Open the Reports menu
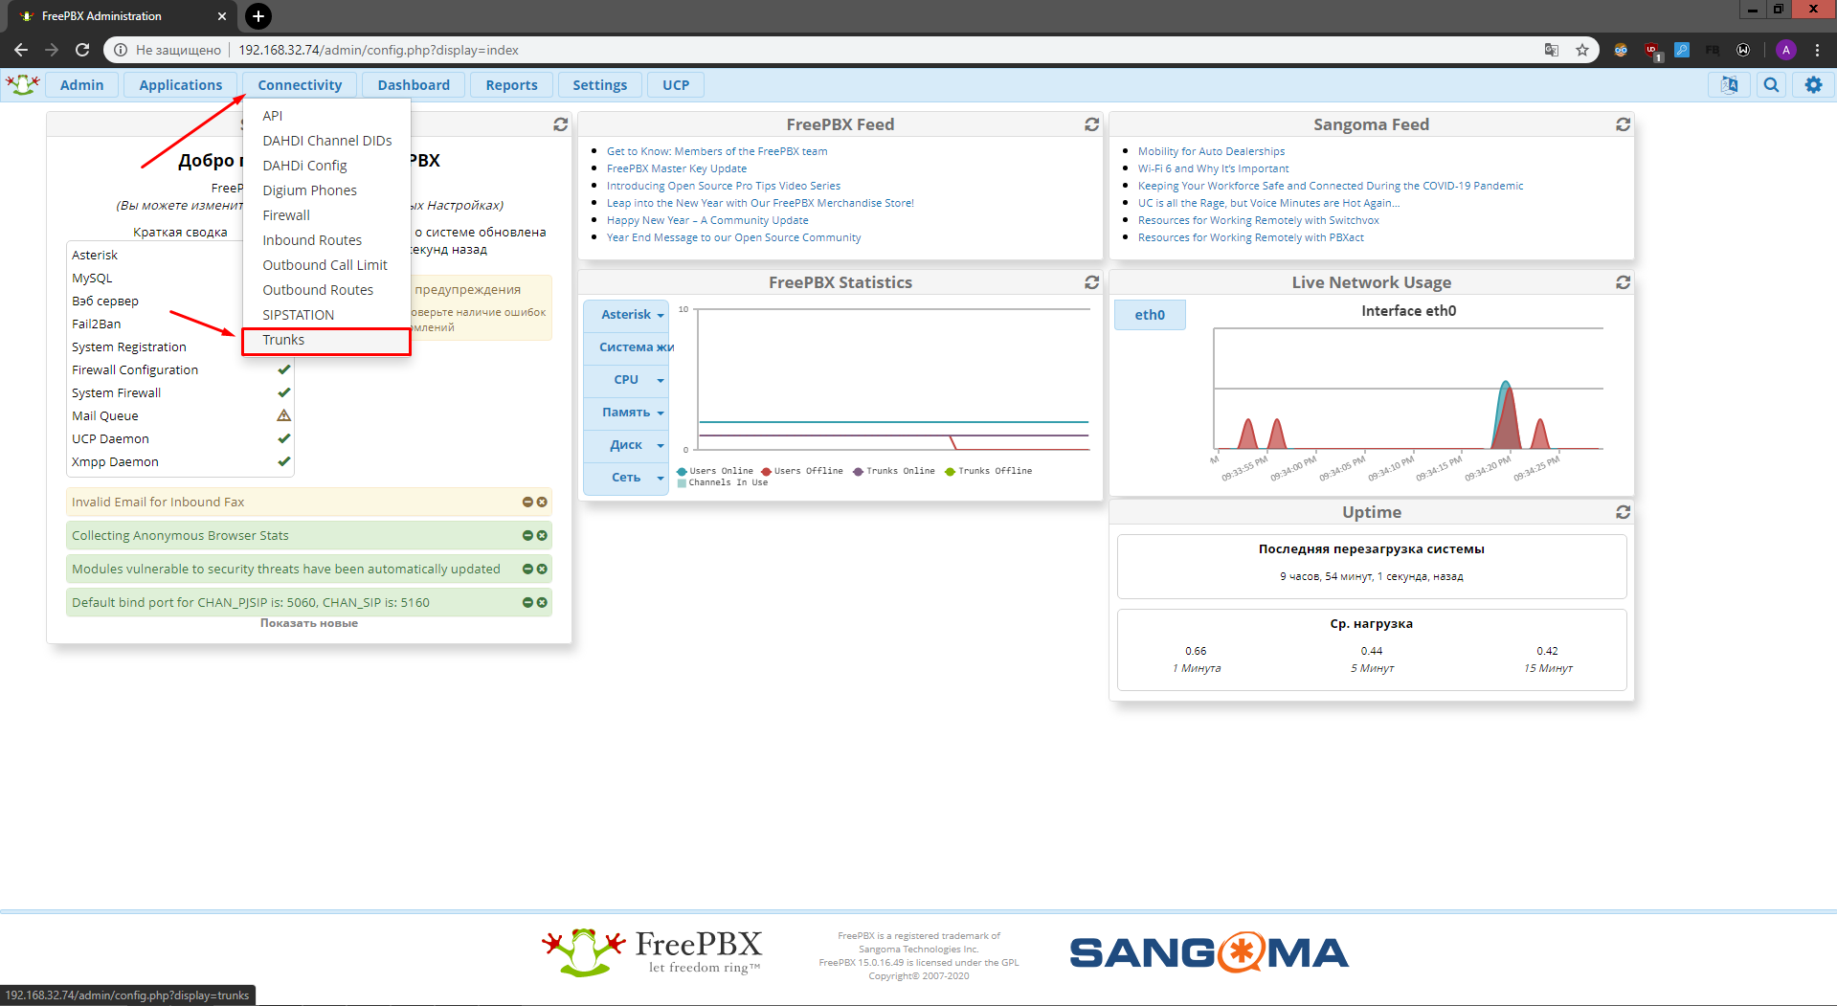Viewport: 1837px width, 1006px height. point(511,85)
